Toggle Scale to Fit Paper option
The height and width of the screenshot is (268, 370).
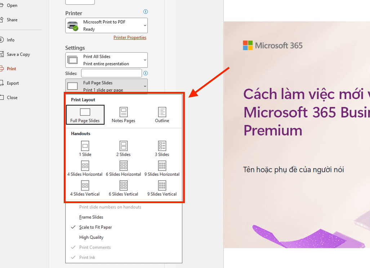[124, 227]
